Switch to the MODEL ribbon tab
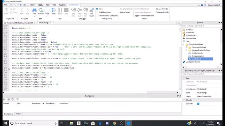225x126 pixels. tap(40, 5)
